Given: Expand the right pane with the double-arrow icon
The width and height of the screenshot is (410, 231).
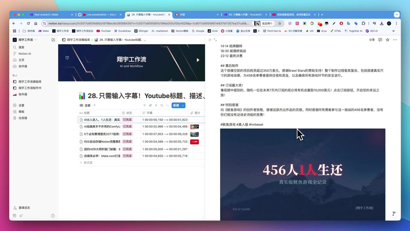Looking at the screenshot, I should tap(210, 39).
